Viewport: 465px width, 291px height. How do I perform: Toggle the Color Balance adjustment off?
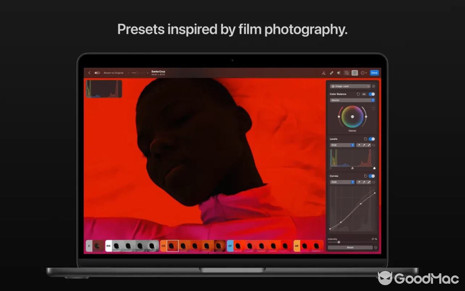(372, 94)
